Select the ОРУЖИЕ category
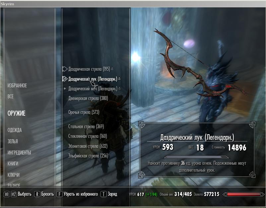The image size is (266, 208). (x=17, y=113)
